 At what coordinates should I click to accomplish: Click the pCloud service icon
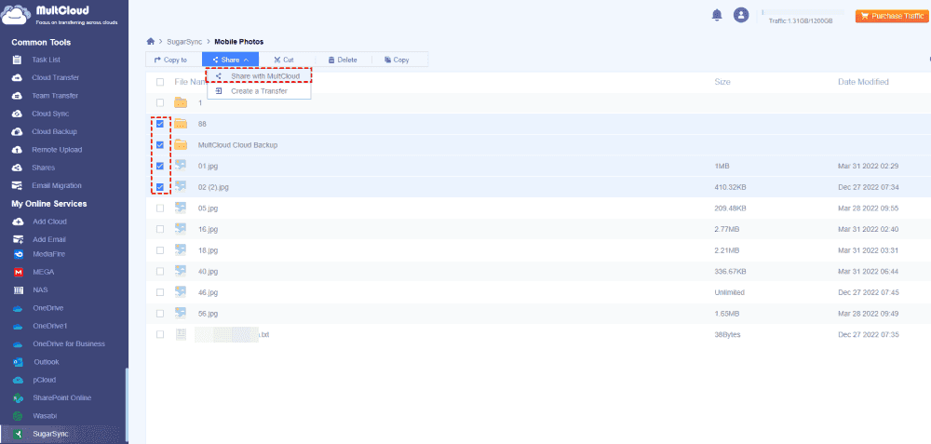tap(19, 380)
